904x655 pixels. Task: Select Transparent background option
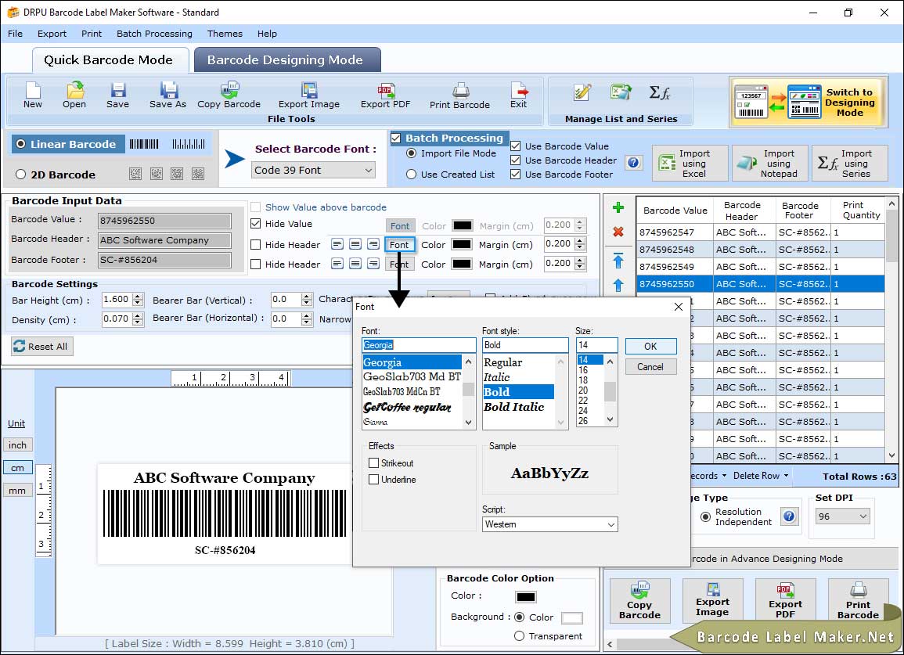point(519,636)
